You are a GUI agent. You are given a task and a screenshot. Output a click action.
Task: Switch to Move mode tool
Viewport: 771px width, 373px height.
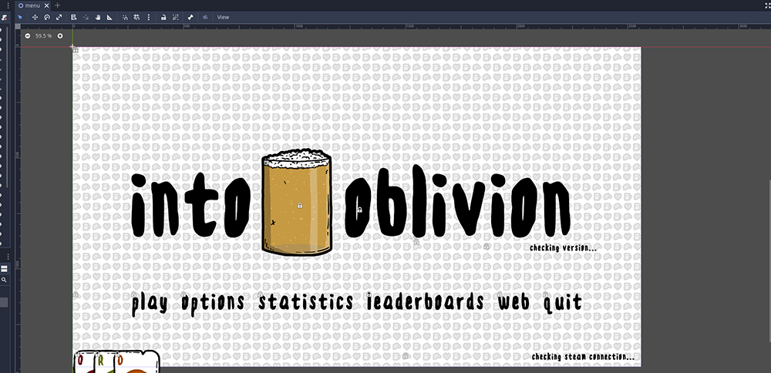pyautogui.click(x=35, y=17)
